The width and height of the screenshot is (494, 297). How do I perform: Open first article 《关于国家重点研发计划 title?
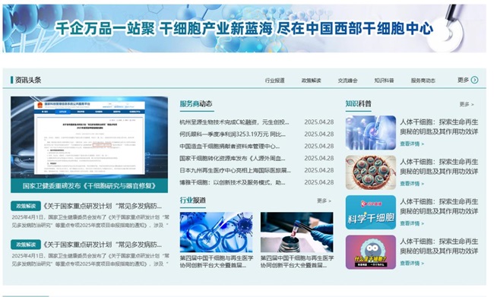click(103, 207)
